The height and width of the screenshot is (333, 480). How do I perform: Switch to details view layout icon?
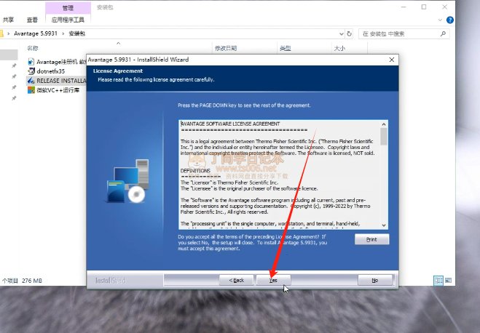438,280
